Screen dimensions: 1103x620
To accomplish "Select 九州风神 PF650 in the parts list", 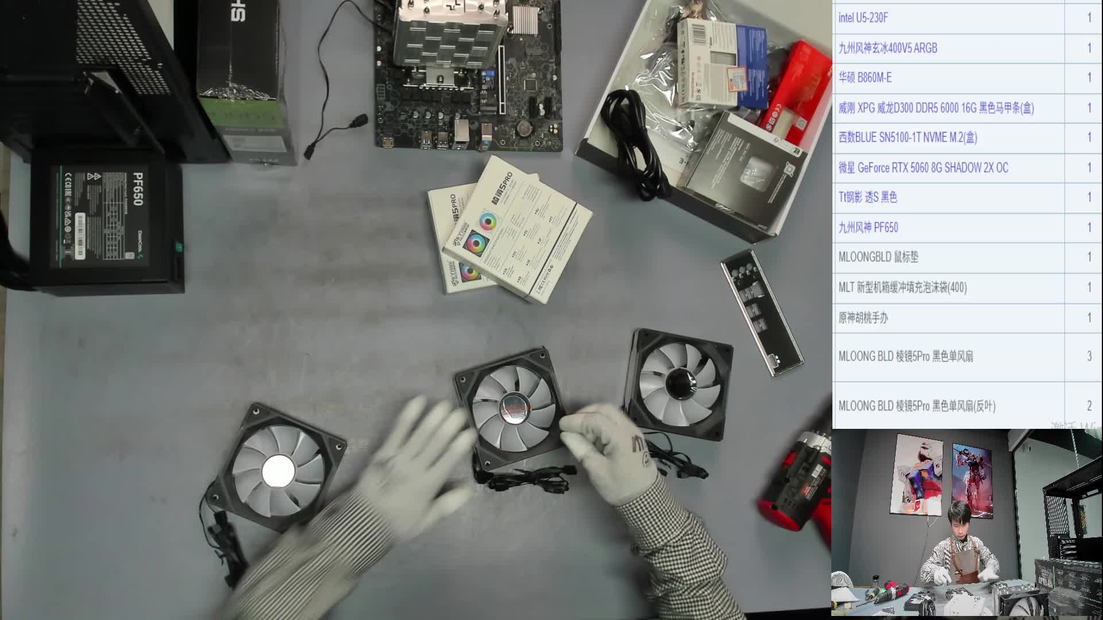I will click(x=868, y=227).
